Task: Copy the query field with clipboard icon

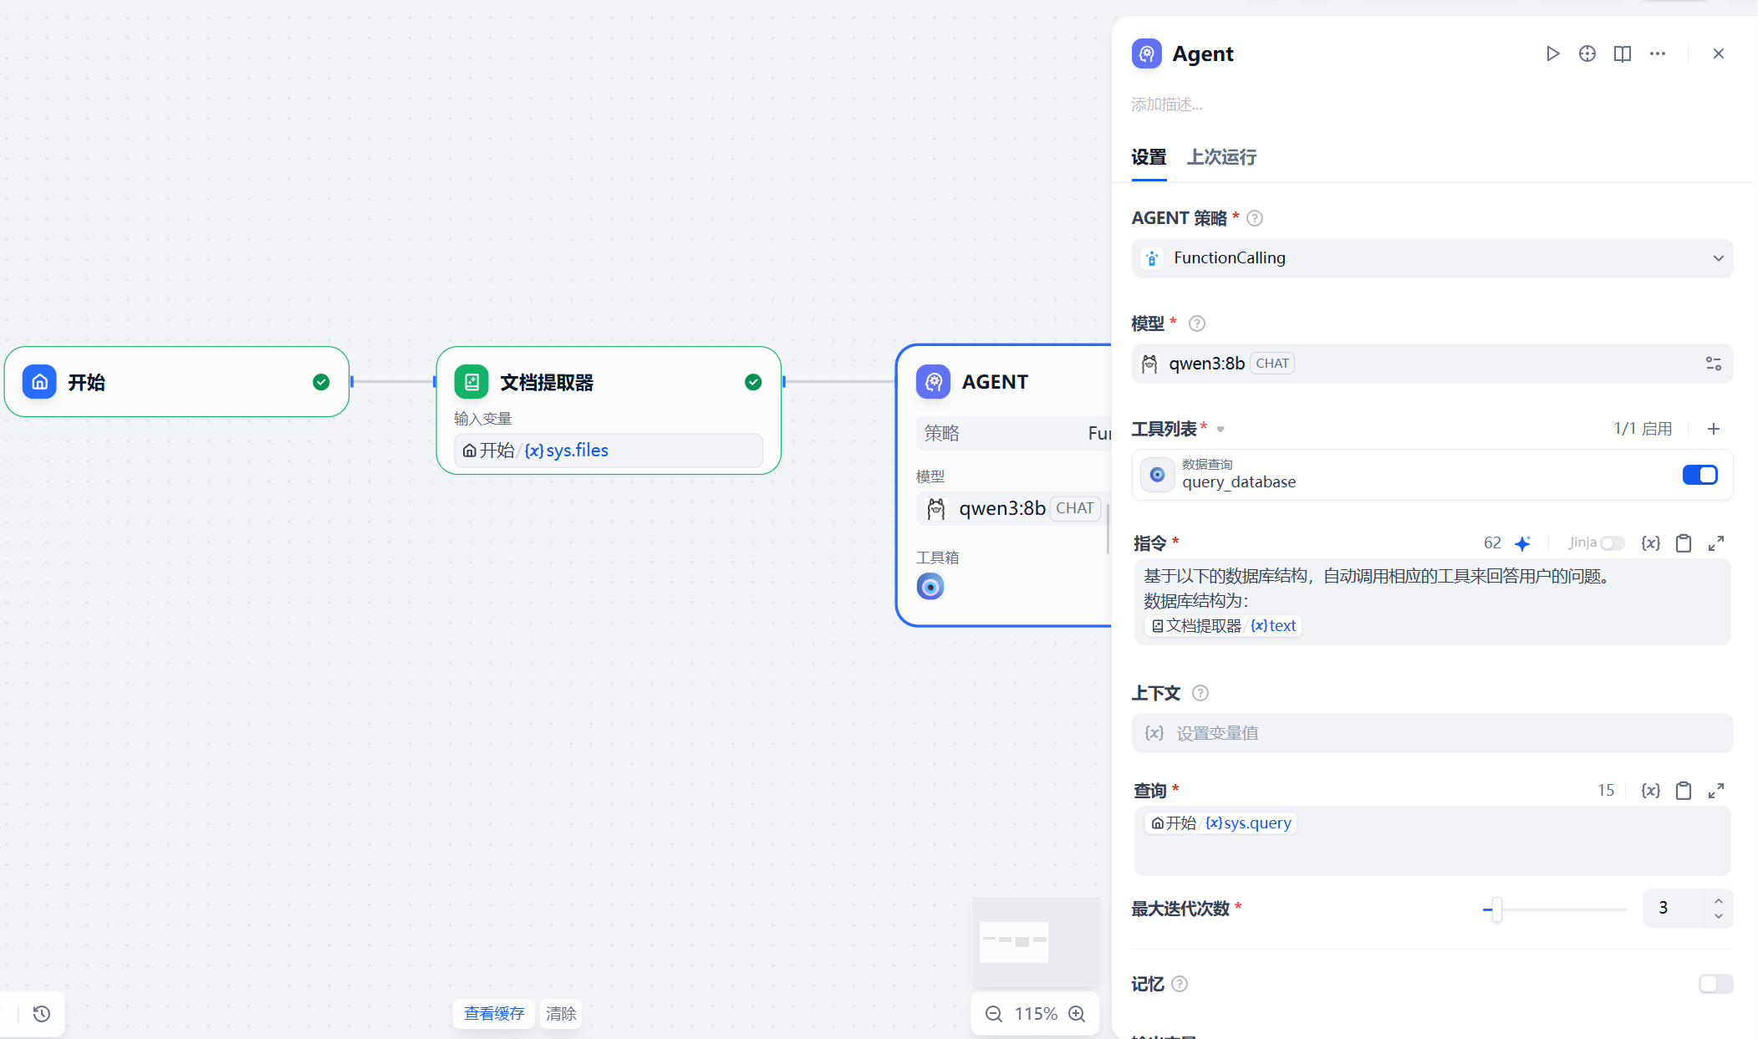Action: tap(1684, 791)
